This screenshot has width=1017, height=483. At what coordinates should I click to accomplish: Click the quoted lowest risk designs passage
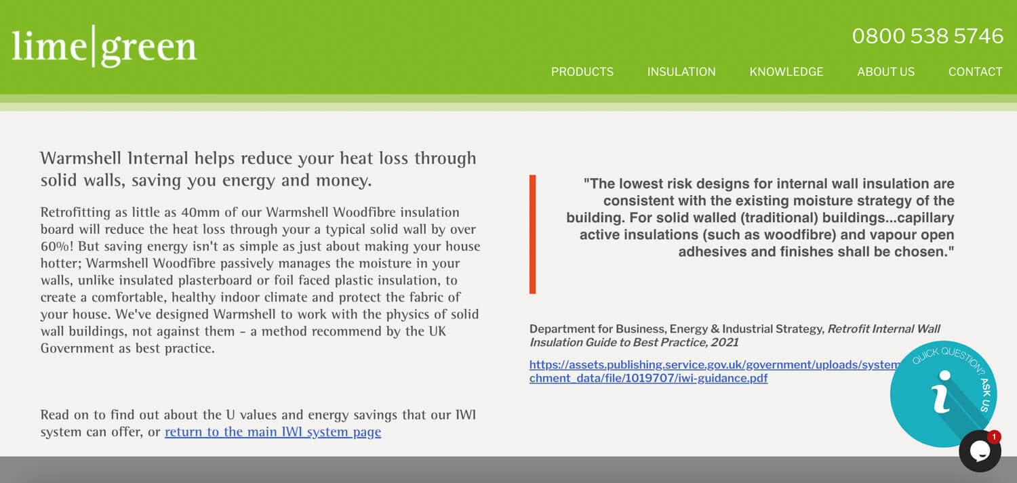click(x=760, y=217)
